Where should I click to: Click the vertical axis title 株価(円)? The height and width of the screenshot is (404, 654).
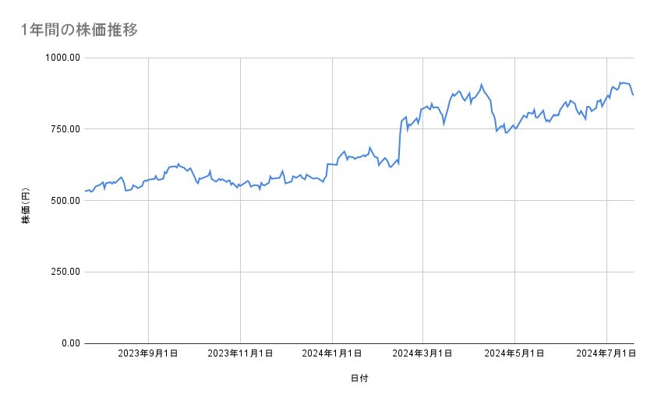(x=26, y=206)
